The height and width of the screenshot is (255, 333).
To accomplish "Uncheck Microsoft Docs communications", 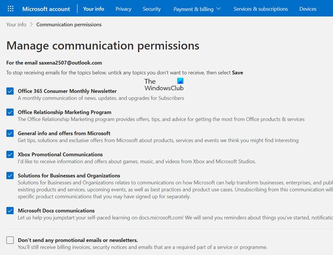I will point(10,210).
